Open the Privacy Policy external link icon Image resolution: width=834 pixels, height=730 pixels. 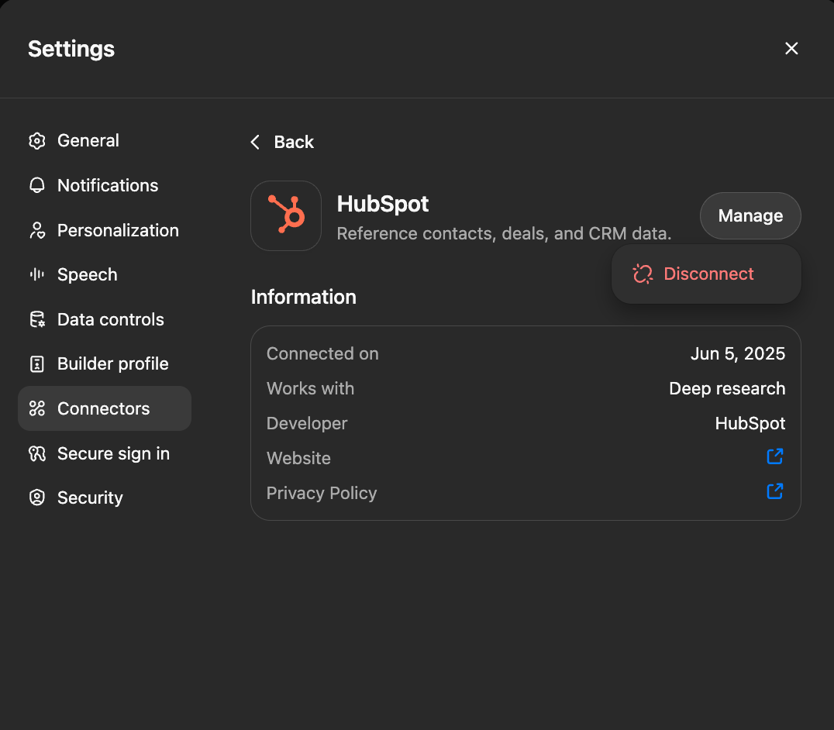pos(774,491)
